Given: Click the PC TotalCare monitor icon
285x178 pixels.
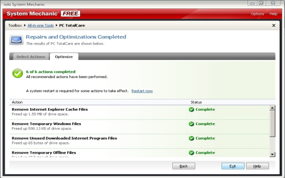Looking at the screenshot, I should 16,40.
